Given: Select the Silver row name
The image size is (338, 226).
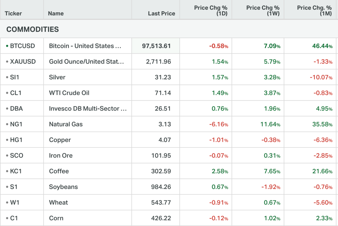Looking at the screenshot, I should click(x=57, y=77).
